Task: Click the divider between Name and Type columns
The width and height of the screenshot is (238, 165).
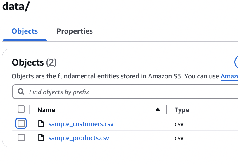Action: click(x=167, y=110)
